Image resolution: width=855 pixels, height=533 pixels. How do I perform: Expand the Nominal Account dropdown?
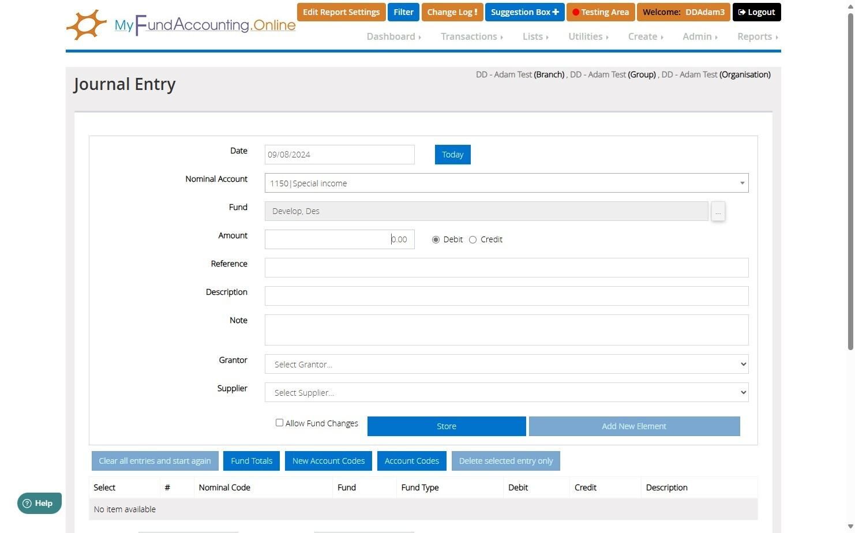(x=507, y=183)
